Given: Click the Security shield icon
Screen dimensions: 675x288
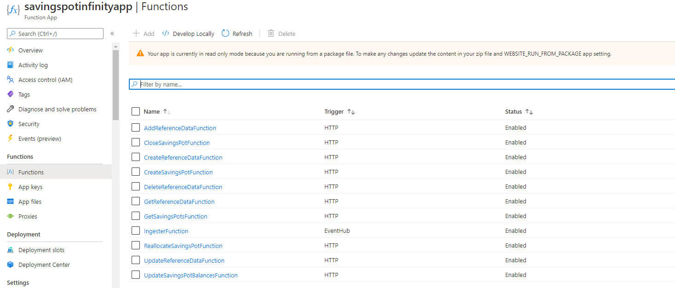Looking at the screenshot, I should [x=10, y=124].
